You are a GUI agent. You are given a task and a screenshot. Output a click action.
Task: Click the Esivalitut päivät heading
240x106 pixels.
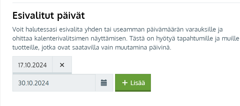pyautogui.click(x=49, y=16)
